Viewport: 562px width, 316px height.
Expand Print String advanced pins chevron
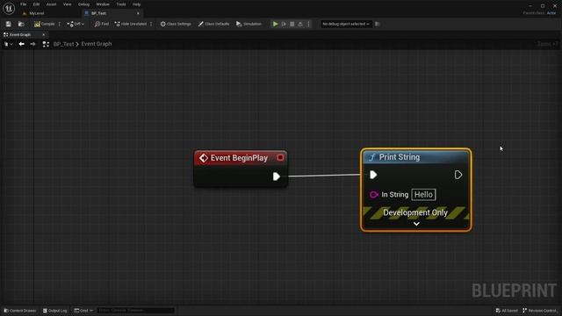pos(416,224)
